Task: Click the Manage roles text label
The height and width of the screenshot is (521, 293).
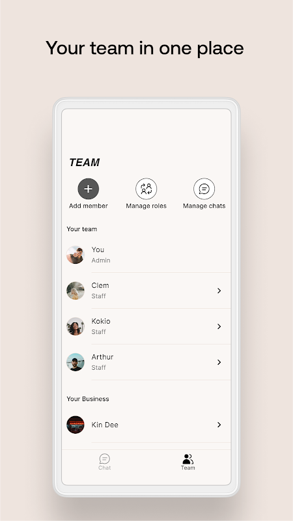Action: click(146, 206)
